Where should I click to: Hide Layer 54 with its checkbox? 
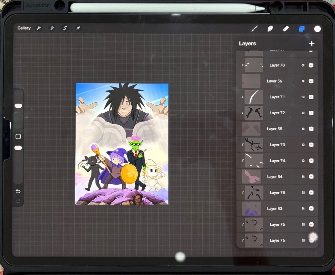coord(311,176)
